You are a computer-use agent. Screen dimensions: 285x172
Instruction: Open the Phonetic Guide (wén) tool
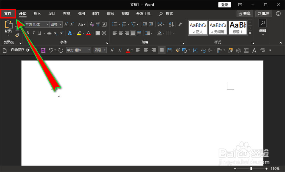[98, 24]
